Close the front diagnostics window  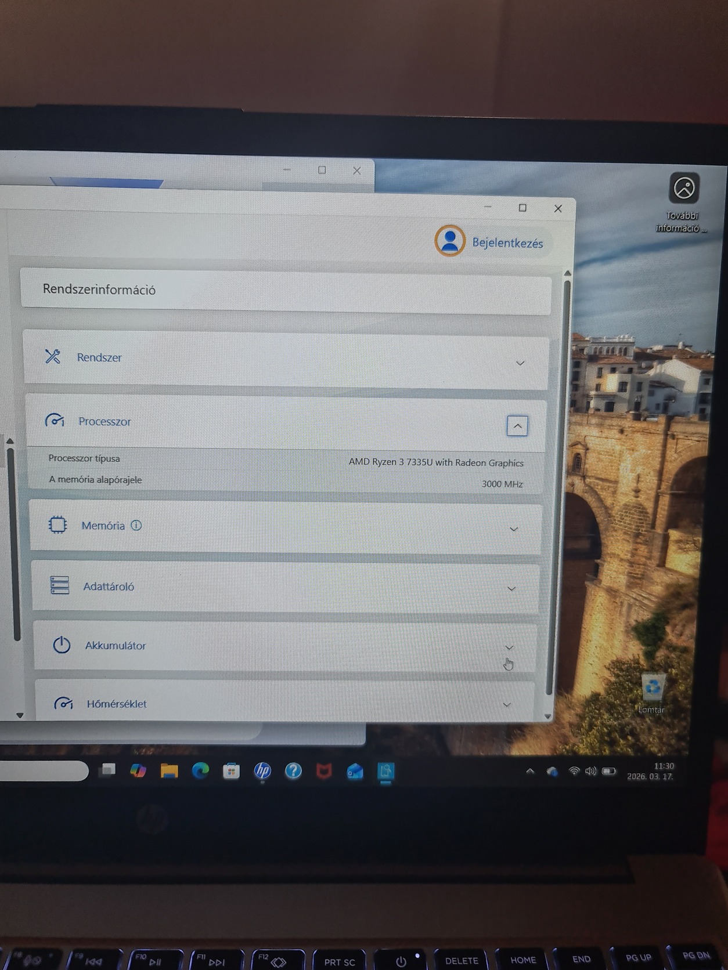coord(558,208)
